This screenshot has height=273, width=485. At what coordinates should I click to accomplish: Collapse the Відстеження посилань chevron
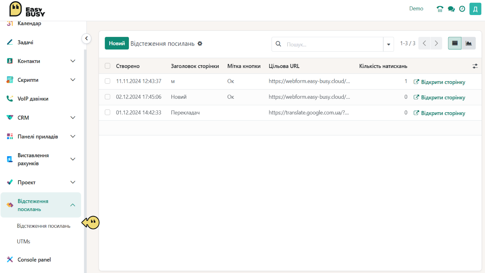click(73, 205)
